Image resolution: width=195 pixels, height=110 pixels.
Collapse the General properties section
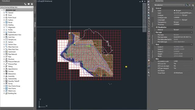[x=191, y=8]
